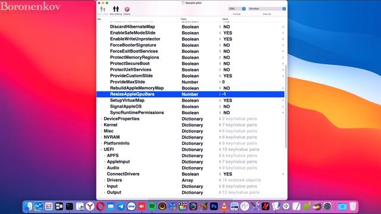This screenshot has height=214, width=381.
Task: Click the YES value of ProvideCustomSlide
Action: point(227,75)
